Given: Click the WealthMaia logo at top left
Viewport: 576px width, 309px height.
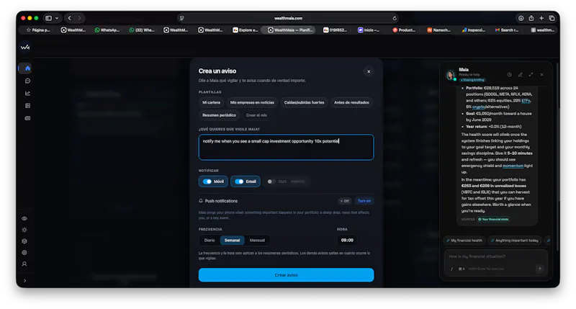Looking at the screenshot, I should click(25, 47).
